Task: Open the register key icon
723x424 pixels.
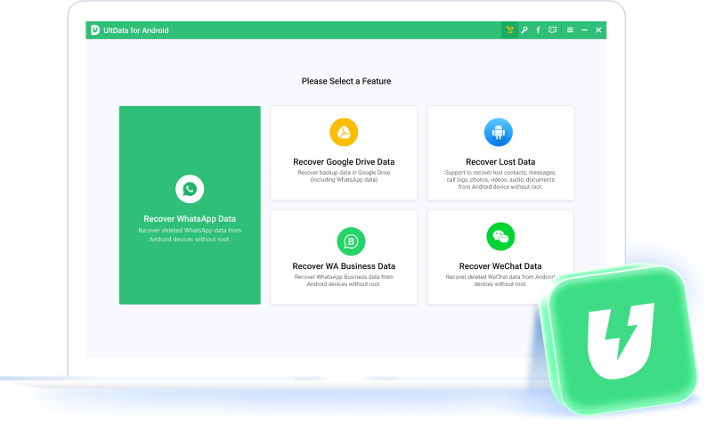Action: 524,30
